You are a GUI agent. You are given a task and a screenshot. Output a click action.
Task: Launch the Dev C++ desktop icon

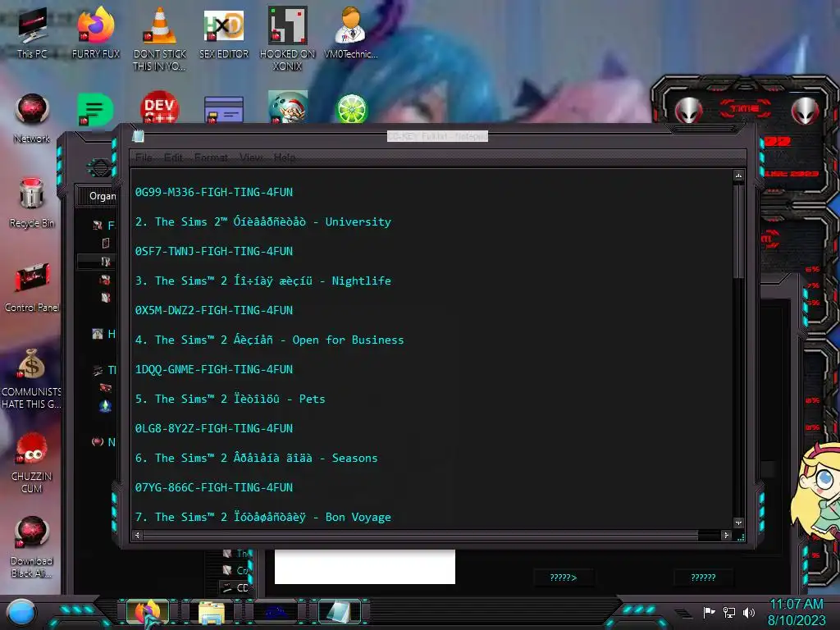(160, 107)
